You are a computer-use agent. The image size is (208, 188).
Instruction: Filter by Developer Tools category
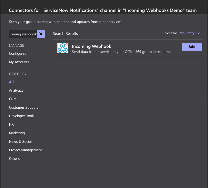[21, 116]
